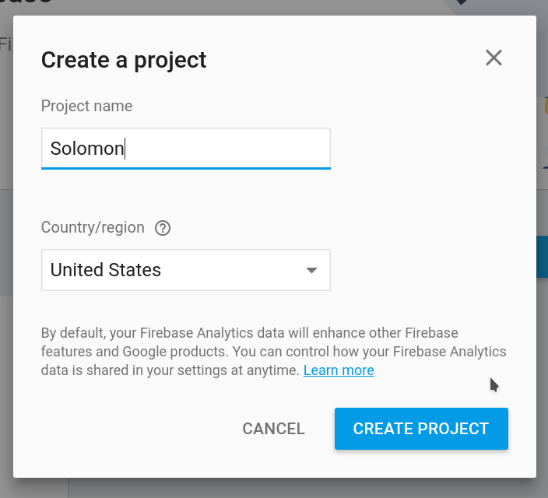Close the Create a project dialog
Image resolution: width=548 pixels, height=498 pixels.
pos(494,58)
